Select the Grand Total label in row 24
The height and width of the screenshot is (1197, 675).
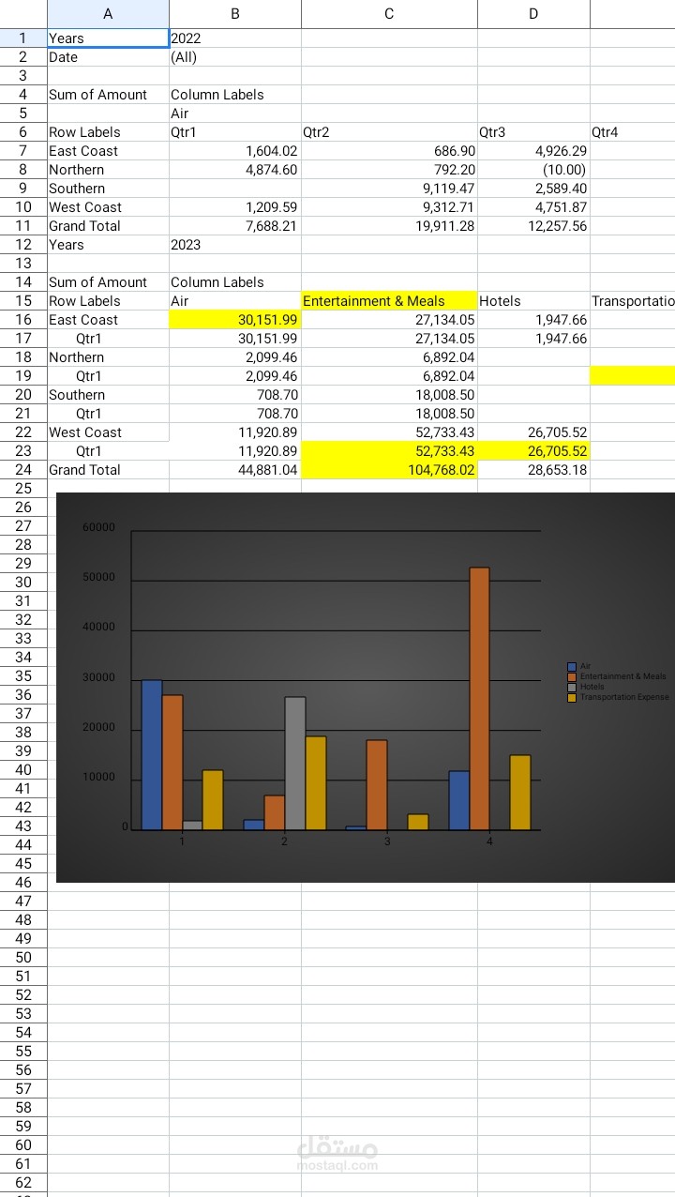pos(108,470)
